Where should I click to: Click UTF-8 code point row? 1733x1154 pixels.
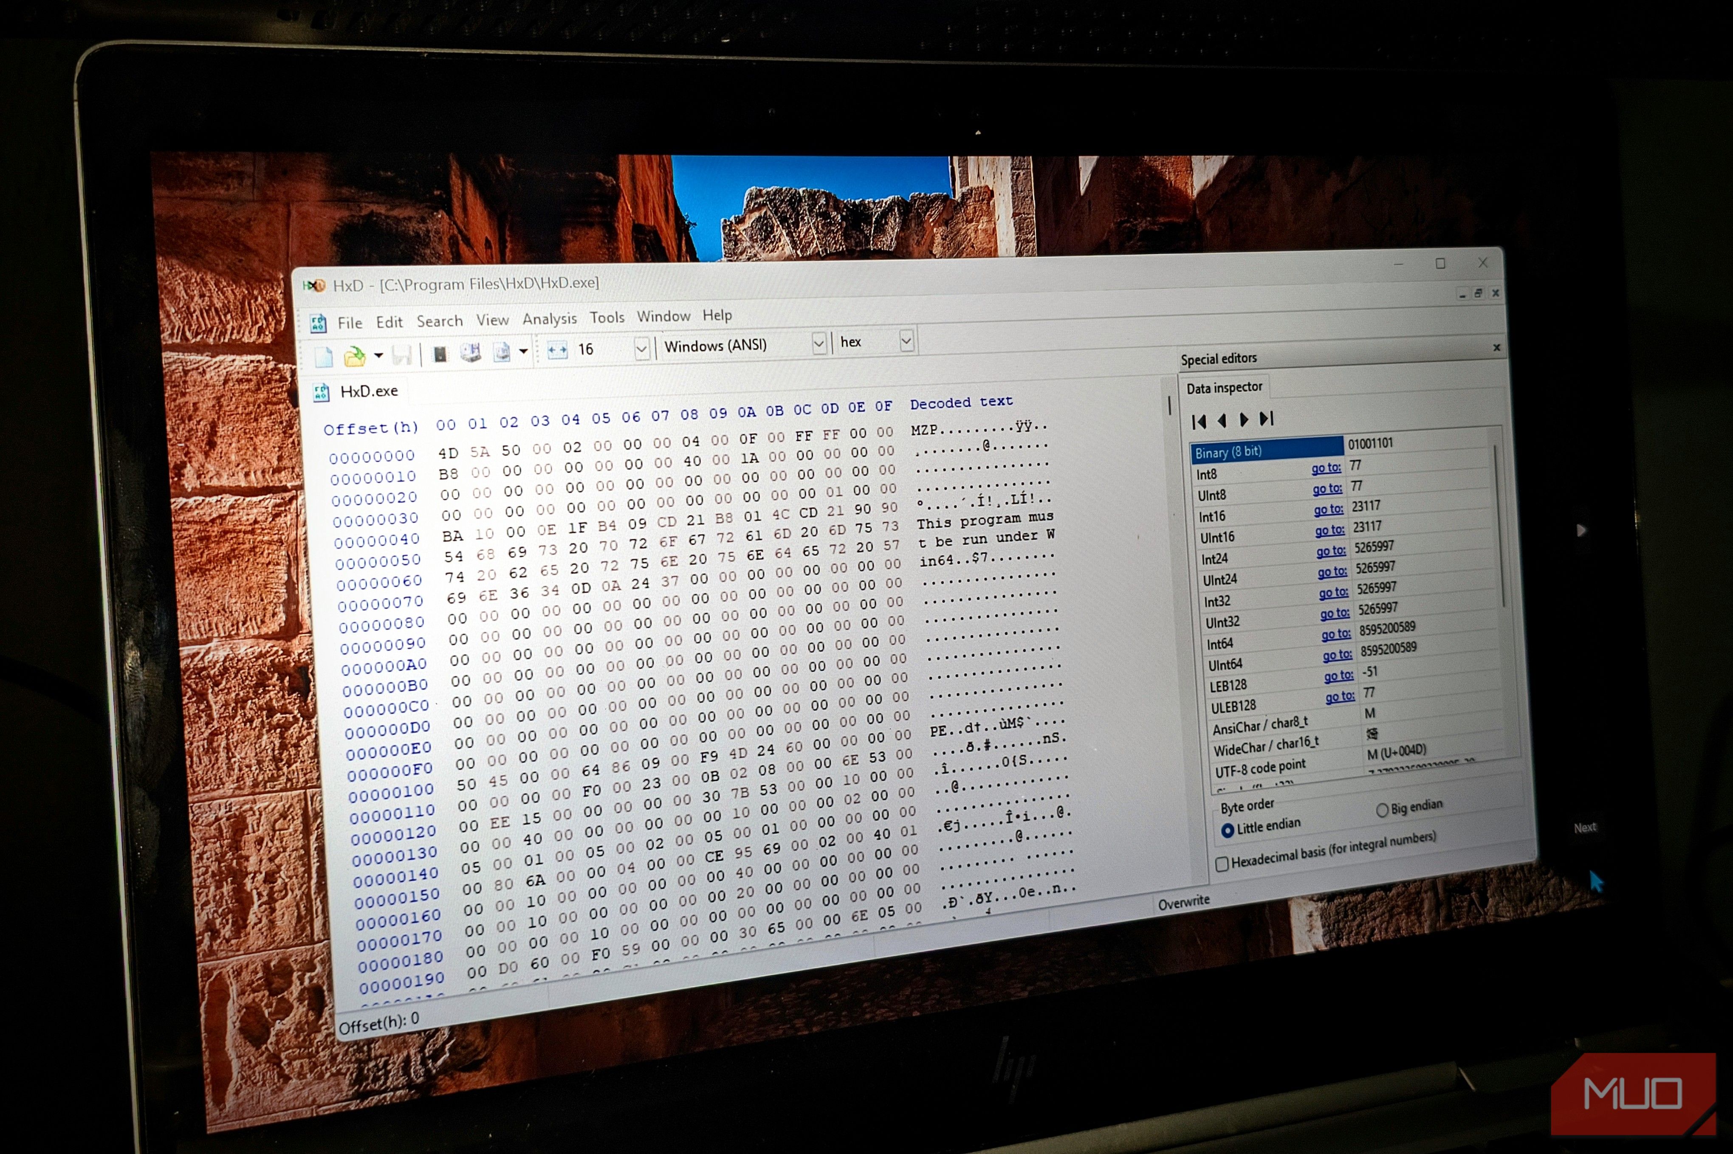tap(1260, 768)
